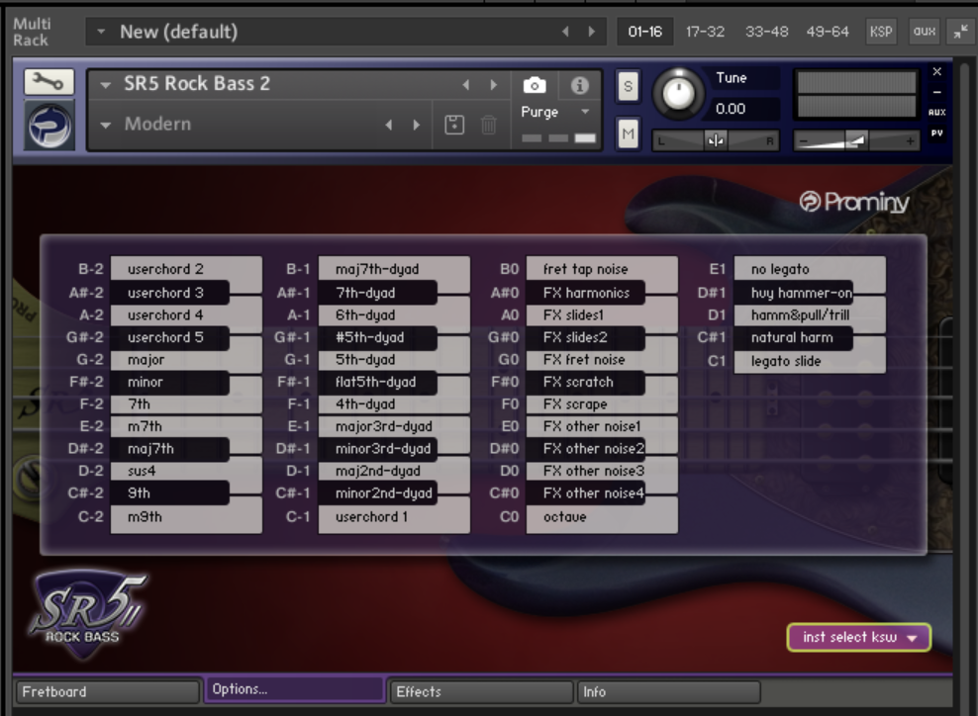Toggle KSP script editor button
The height and width of the screenshot is (716, 978).
[881, 32]
